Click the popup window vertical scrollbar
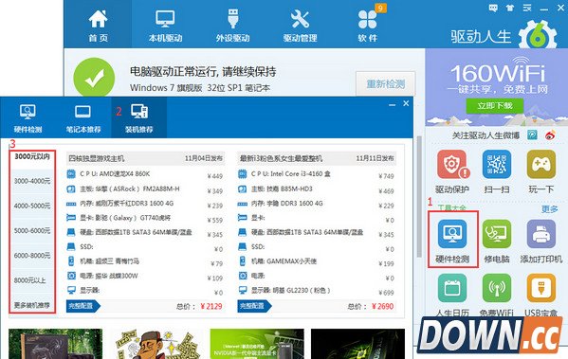This screenshot has height=359, width=568. pyautogui.click(x=419, y=195)
